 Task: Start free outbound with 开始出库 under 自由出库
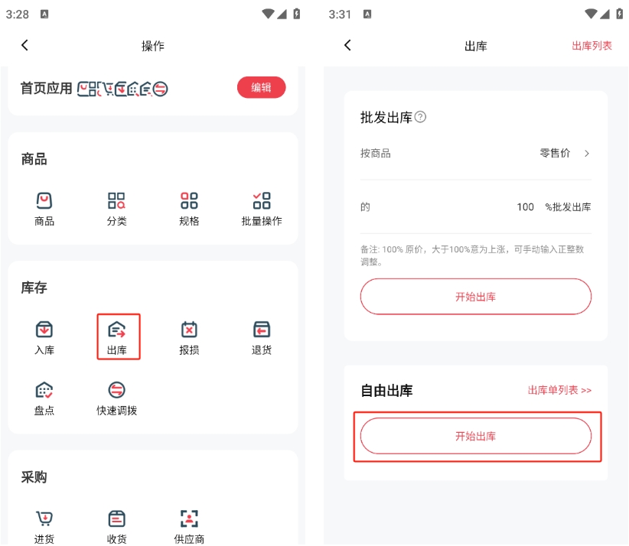[x=475, y=437]
